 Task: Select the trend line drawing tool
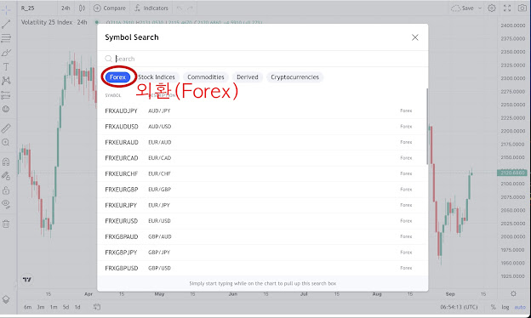click(x=6, y=24)
